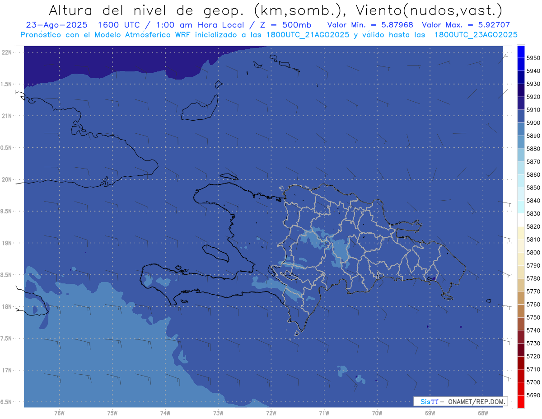This screenshot has width=542, height=419.
Task: Click the 5820 colorbar value label
Action: pos(533,226)
